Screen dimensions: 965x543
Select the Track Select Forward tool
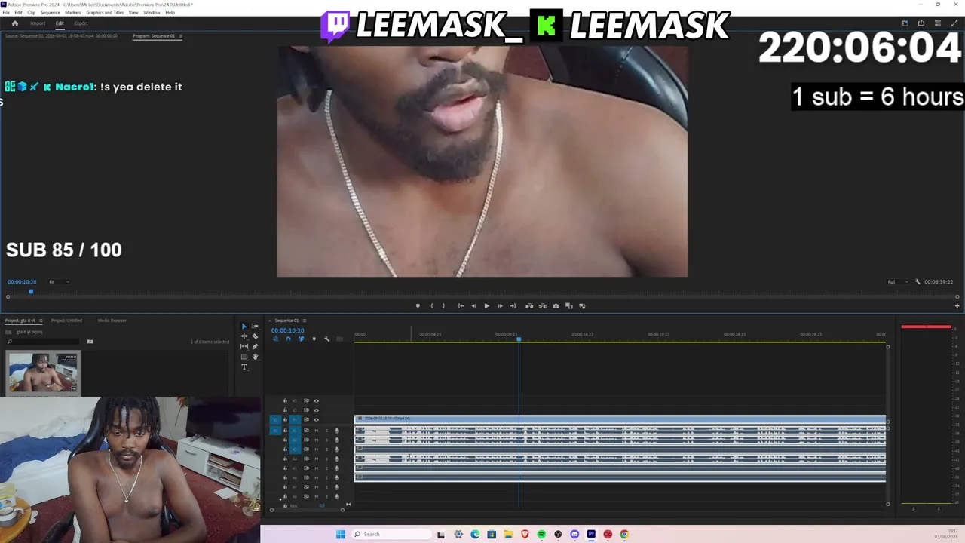[x=255, y=327]
